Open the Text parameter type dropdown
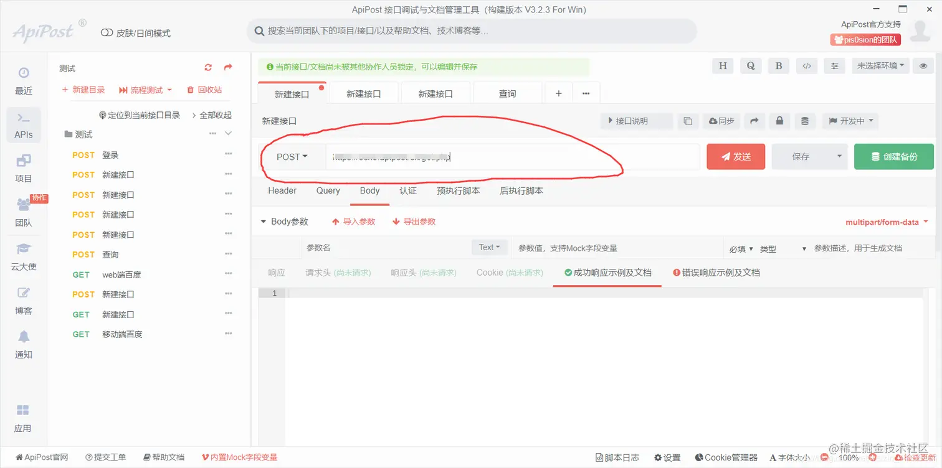Viewport: 942px width, 468px height. 490,247
